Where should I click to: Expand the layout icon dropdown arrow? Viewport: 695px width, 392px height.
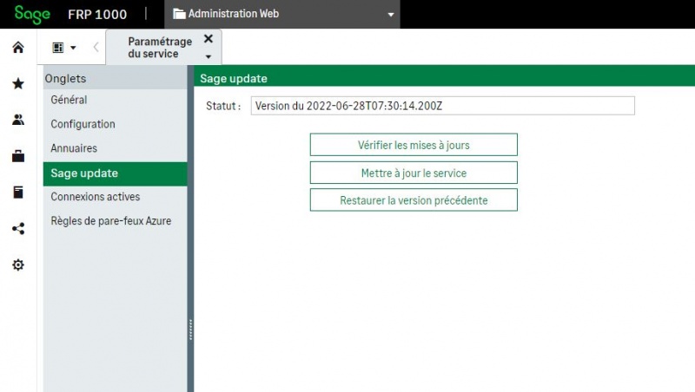73,48
